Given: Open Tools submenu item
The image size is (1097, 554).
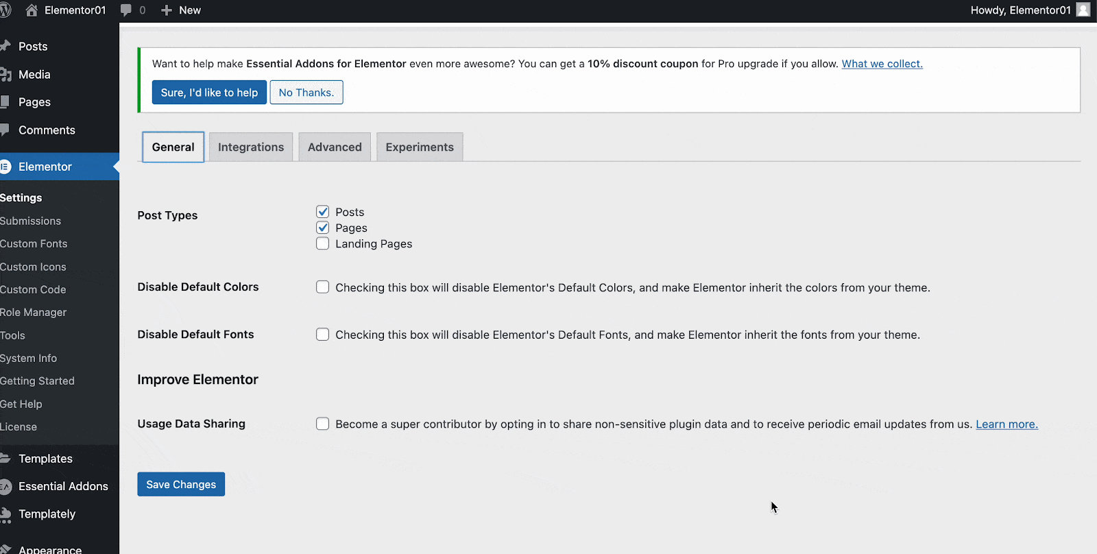Looking at the screenshot, I should coord(12,335).
